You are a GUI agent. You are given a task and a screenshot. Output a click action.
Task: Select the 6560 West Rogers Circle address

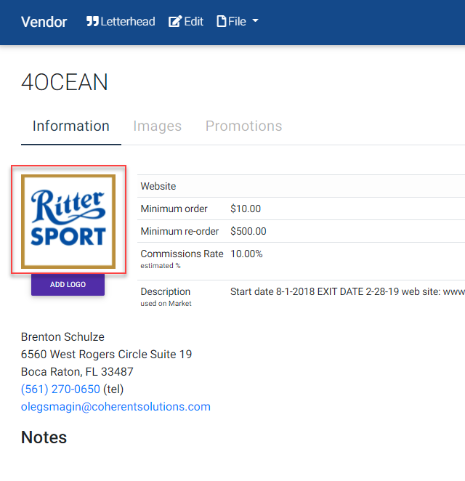pos(106,355)
